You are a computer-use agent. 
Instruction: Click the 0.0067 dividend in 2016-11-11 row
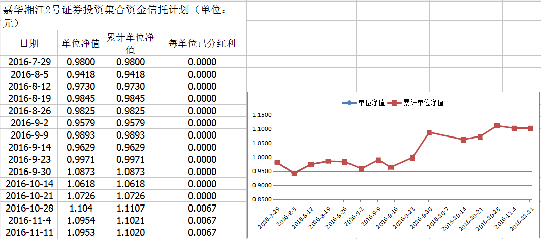(202, 232)
